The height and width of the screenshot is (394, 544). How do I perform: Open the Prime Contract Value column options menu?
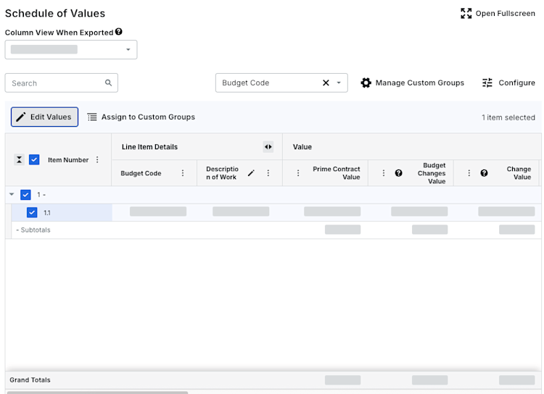(x=298, y=173)
